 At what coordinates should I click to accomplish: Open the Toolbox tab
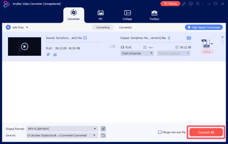[x=154, y=15]
